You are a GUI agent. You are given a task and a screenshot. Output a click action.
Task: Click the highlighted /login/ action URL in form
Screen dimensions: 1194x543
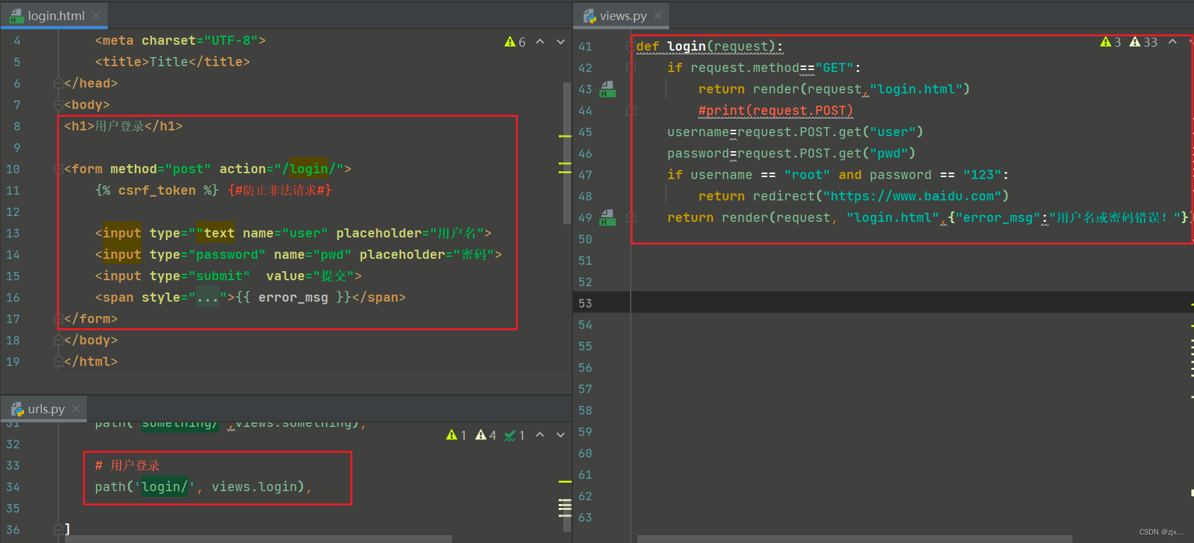coord(308,169)
